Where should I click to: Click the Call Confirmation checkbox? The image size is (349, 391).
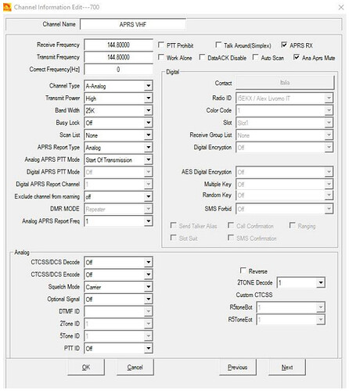coord(231,225)
